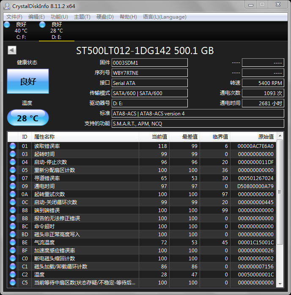Click the attribute list vertical scrollbar thumb

(x=280, y=192)
